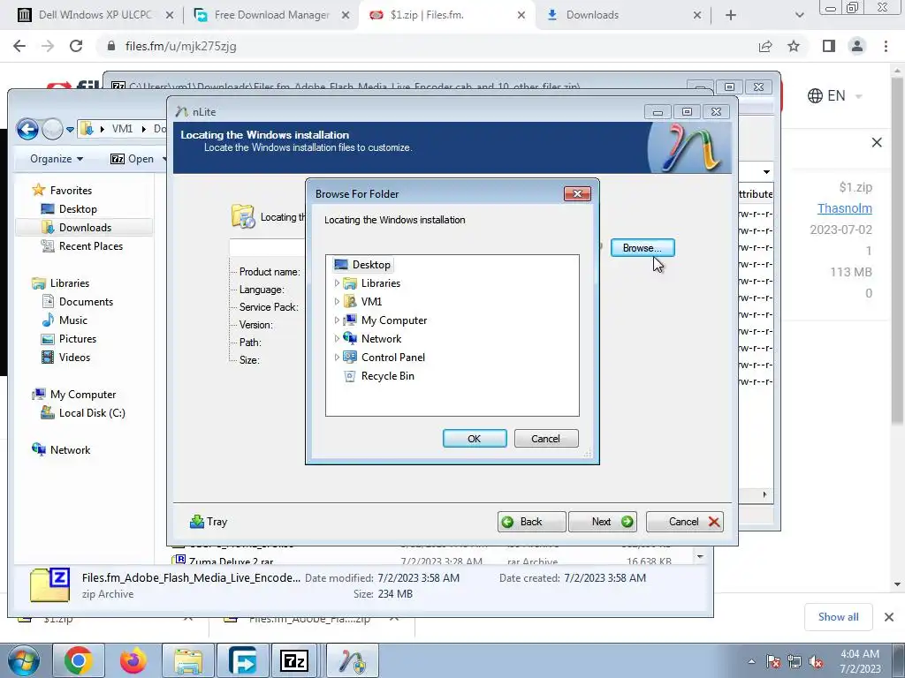Viewport: 905px width, 678px height.
Task: Open Chrome tab search dropdown
Action: coord(799,15)
